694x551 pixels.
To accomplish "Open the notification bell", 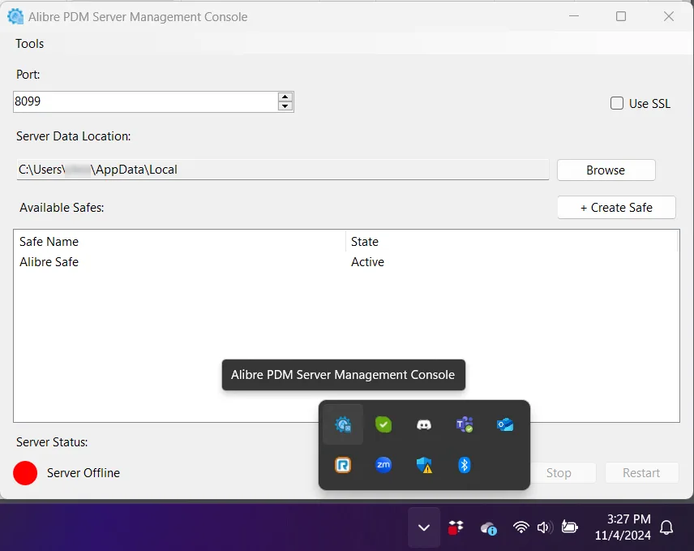I will click(x=666, y=527).
